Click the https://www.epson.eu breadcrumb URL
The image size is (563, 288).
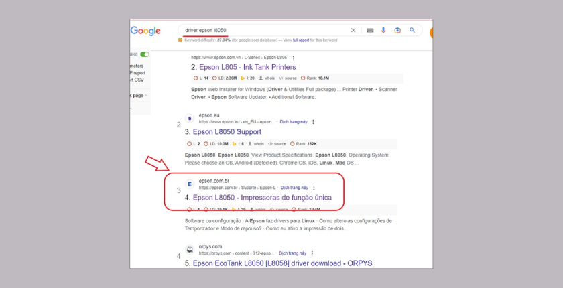coord(237,122)
